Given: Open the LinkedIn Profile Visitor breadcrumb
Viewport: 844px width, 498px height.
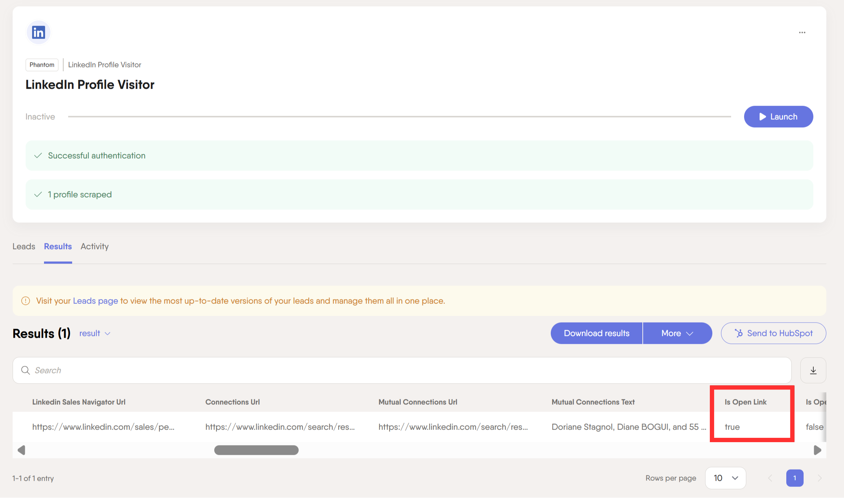Looking at the screenshot, I should click(105, 65).
